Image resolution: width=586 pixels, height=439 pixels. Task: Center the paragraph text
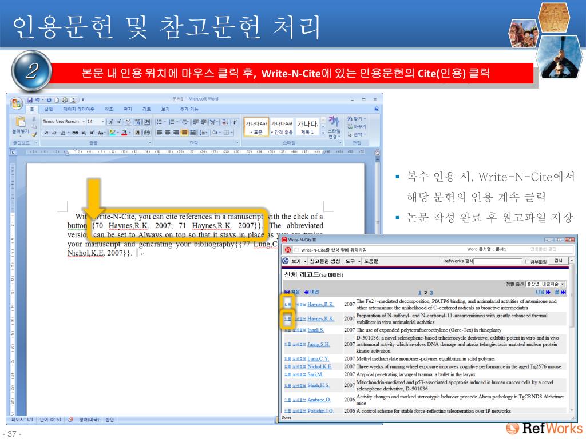[x=168, y=133]
